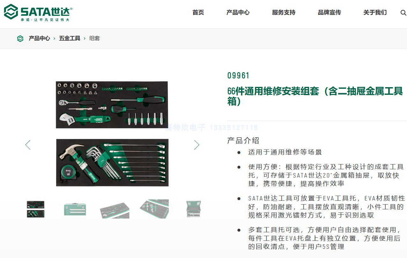Click the 产品介绍 heading

[x=243, y=140]
